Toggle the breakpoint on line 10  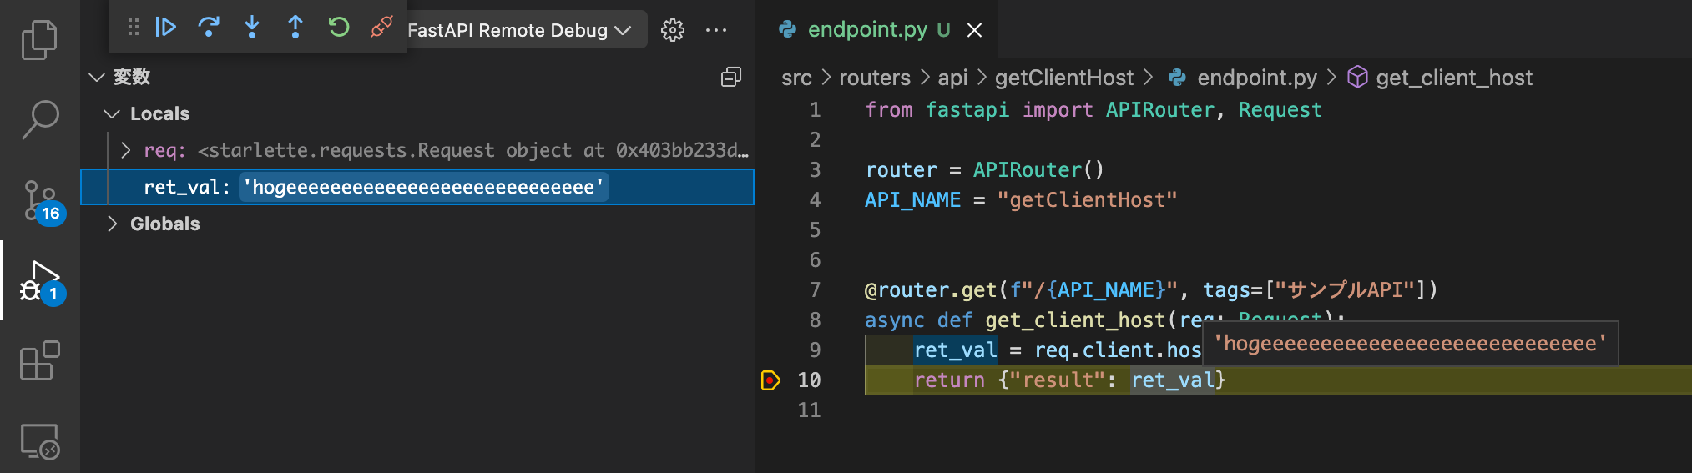[x=770, y=380]
